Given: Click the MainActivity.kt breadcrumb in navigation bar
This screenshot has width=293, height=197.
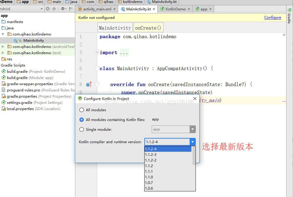Looking at the screenshot, I should [x=162, y=2].
